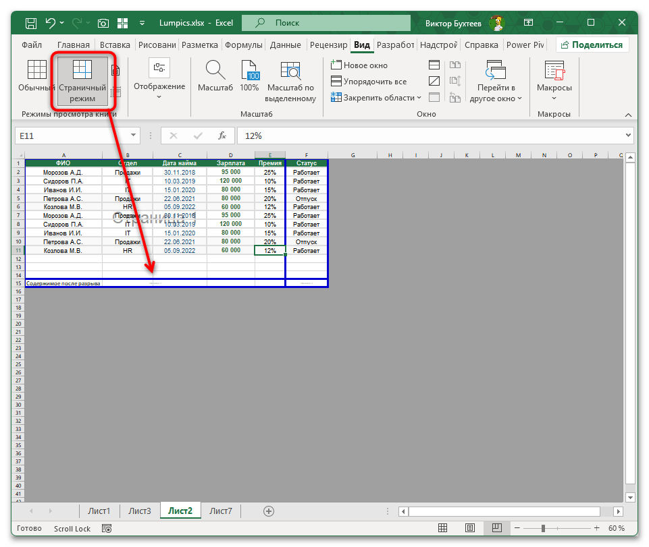Click the add new sheet plus icon
This screenshot has height=547, width=649.
pos(269,511)
